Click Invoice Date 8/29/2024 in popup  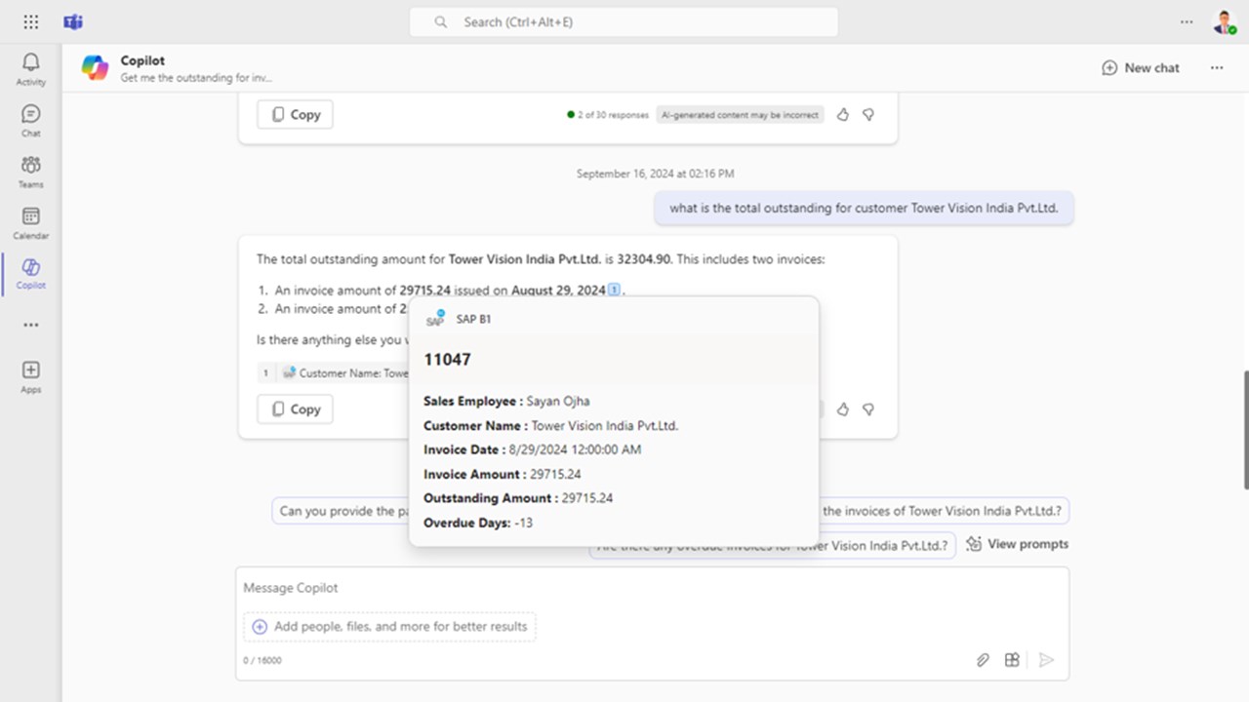pyautogui.click(x=532, y=449)
